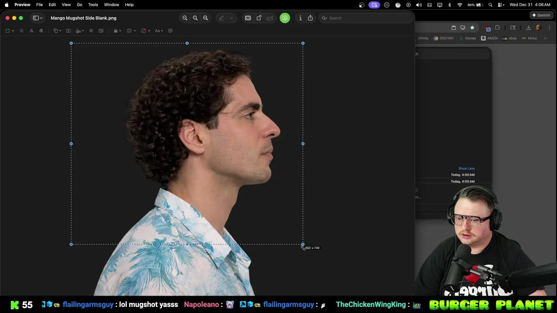
Task: Toggle the green Markup toolbar button
Action: pyautogui.click(x=285, y=18)
